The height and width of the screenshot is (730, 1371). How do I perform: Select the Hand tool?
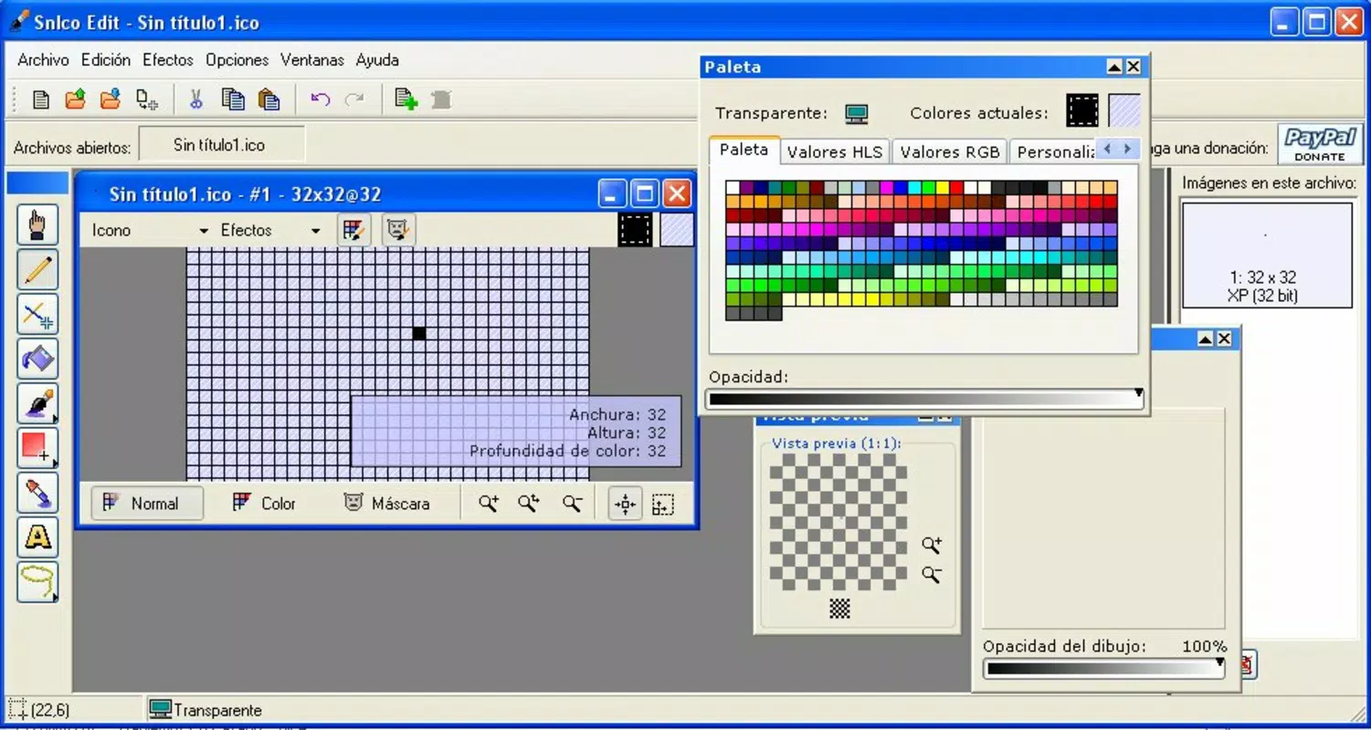(x=37, y=225)
